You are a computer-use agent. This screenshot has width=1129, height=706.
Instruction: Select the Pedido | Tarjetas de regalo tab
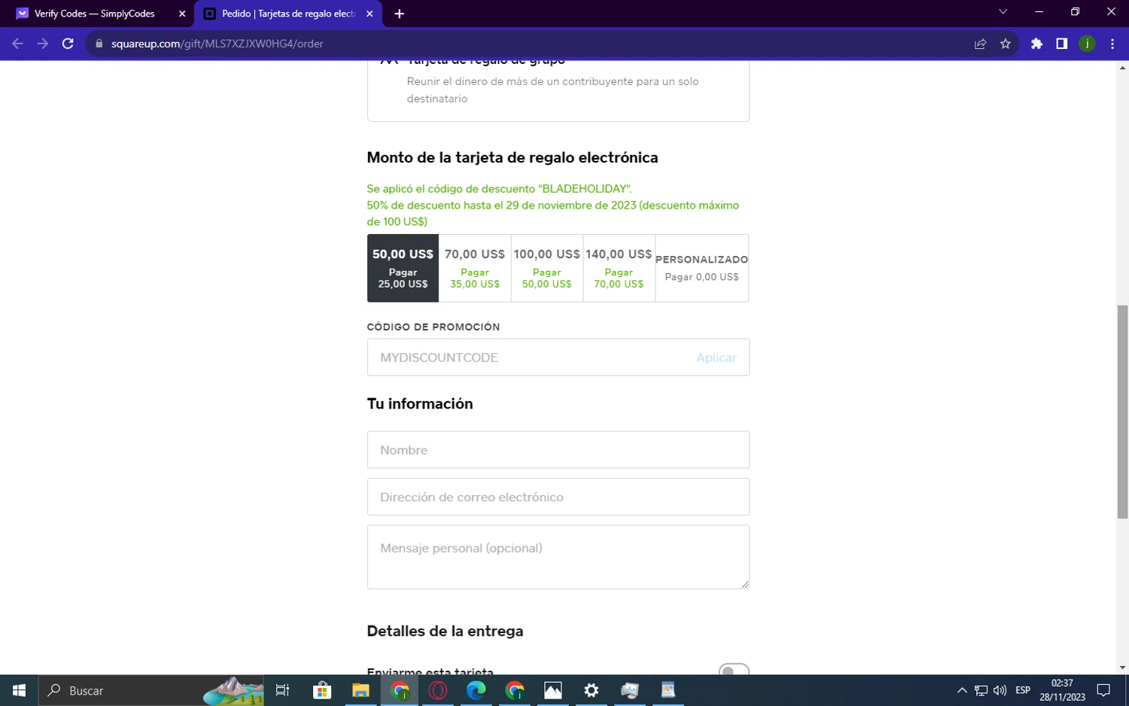288,14
